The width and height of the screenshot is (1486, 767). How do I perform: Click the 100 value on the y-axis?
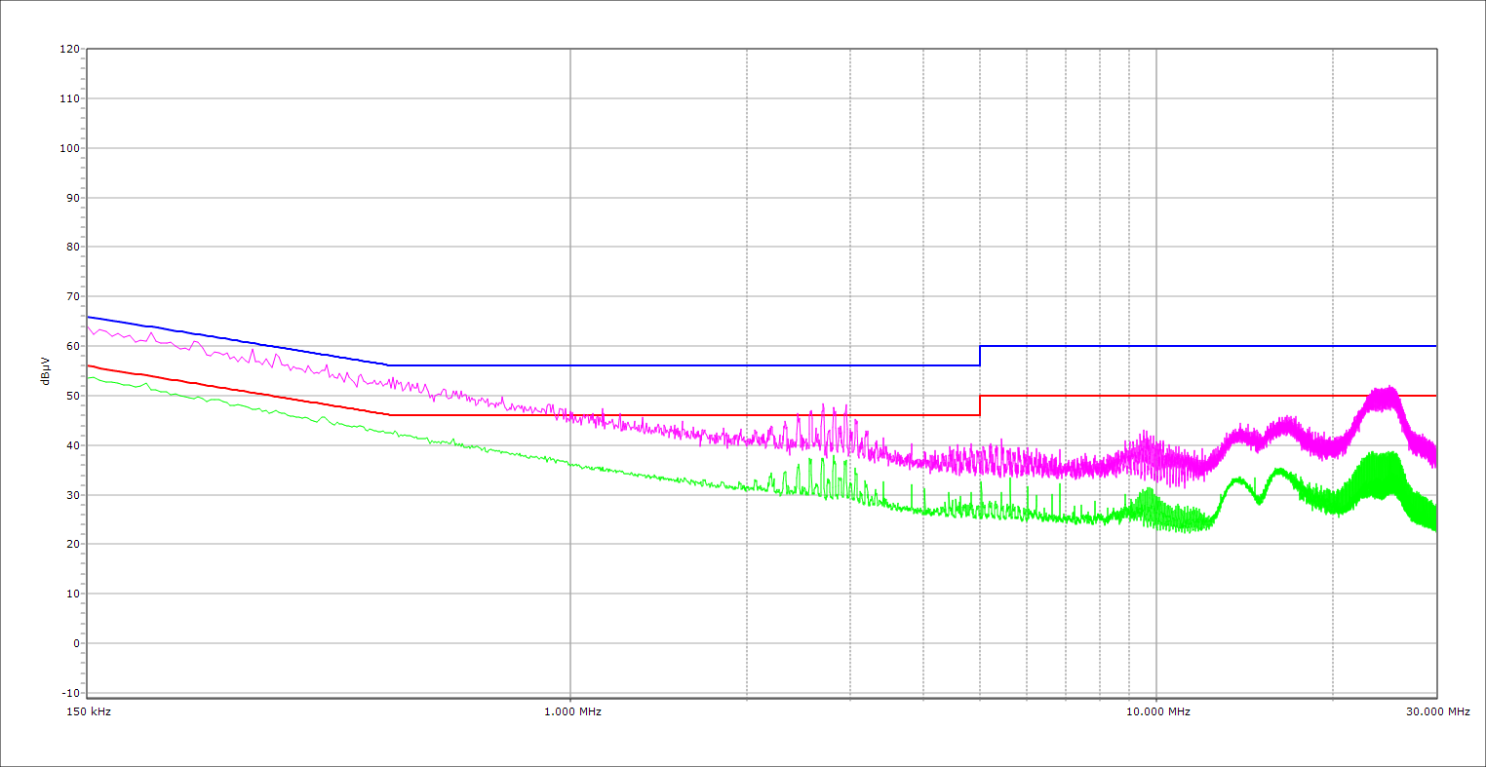tap(68, 148)
